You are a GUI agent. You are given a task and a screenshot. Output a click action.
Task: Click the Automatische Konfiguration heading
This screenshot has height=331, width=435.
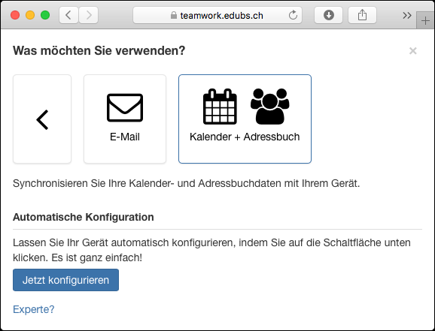84,217
